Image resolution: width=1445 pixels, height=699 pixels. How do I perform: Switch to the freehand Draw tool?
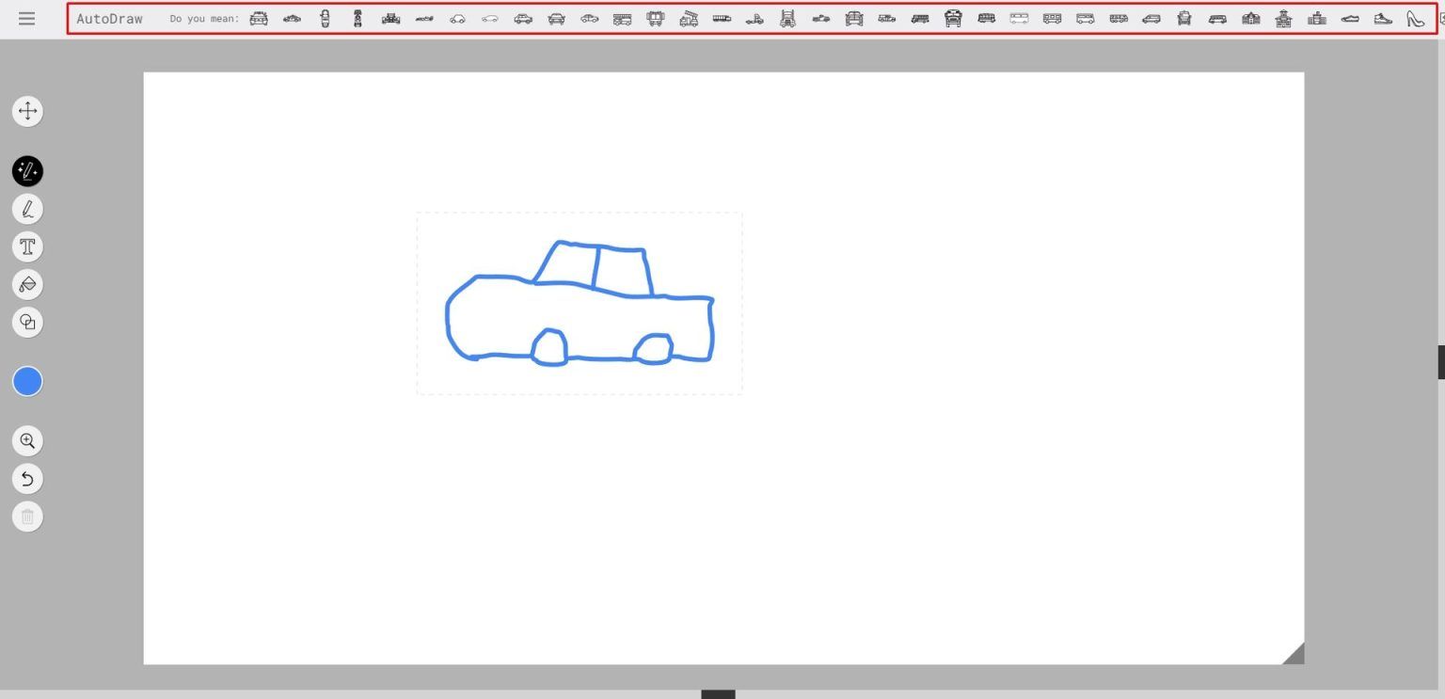[x=27, y=209]
